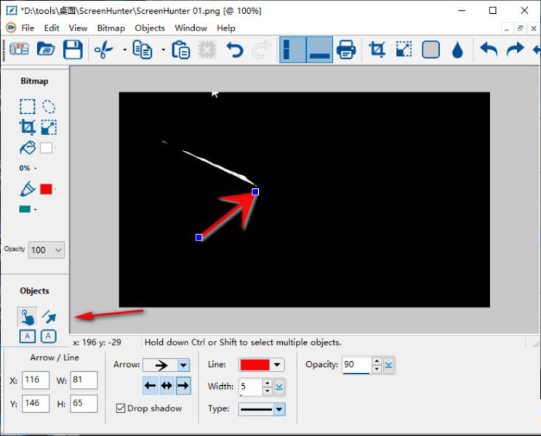541x436 pixels.
Task: Open the Bitmap menu
Action: coord(111,28)
